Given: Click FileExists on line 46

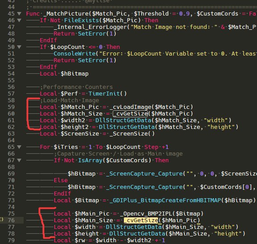Looking at the screenshot, I should pos(82,20).
